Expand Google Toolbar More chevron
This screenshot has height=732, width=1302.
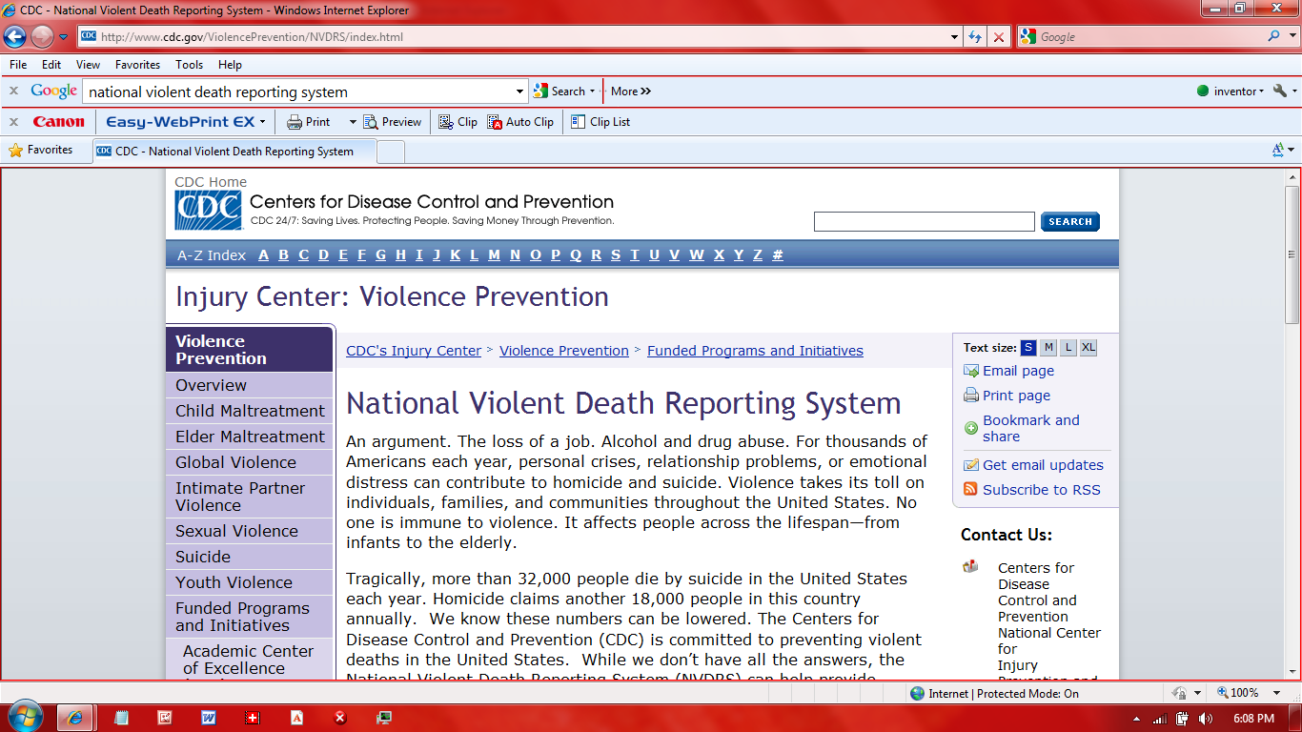(x=631, y=91)
